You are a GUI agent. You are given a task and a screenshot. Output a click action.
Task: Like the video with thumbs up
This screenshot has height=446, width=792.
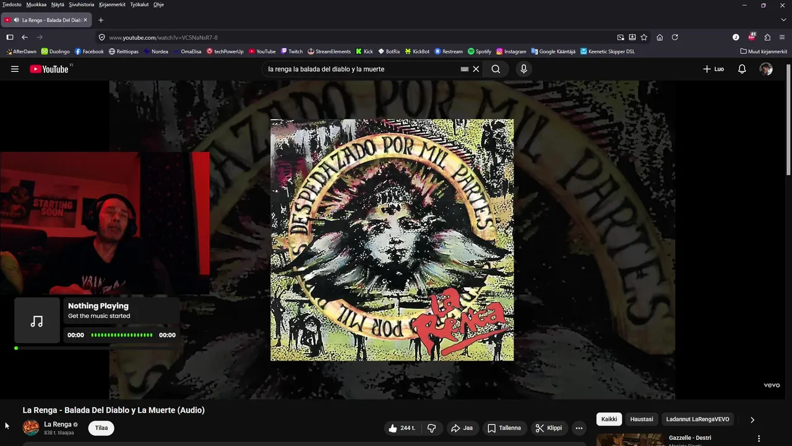[x=402, y=428]
